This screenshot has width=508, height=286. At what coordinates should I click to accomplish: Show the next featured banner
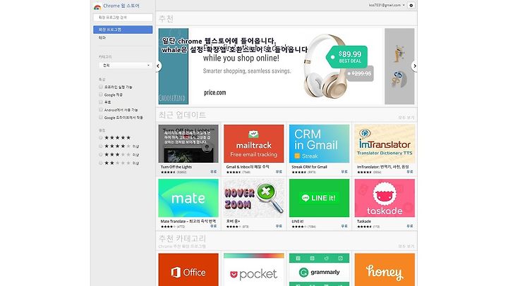(414, 66)
